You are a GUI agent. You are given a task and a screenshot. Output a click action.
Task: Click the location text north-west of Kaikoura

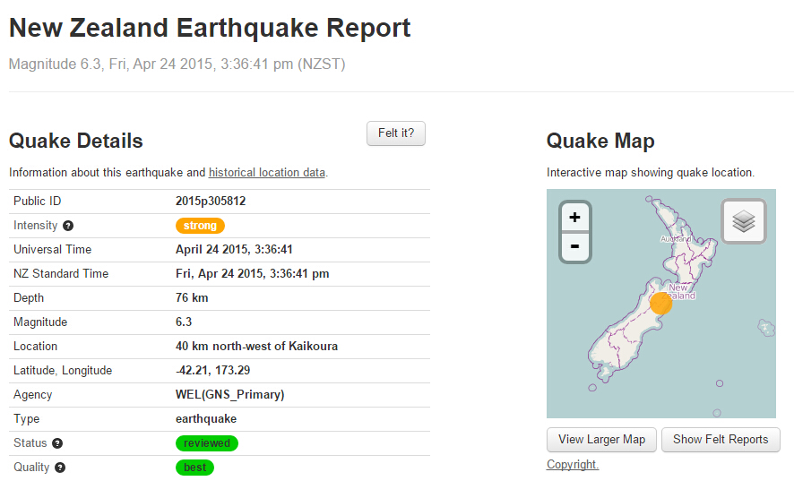coord(256,347)
